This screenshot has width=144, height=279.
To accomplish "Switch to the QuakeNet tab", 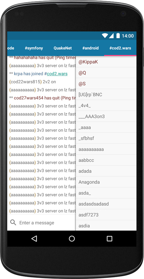I will 63,48.
